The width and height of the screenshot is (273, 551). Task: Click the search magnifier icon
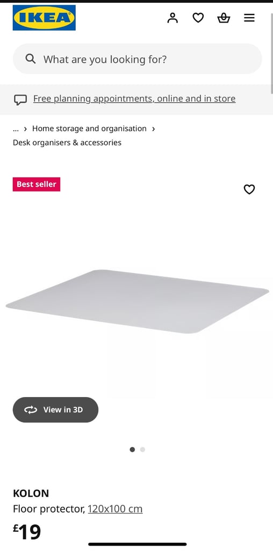tap(31, 59)
